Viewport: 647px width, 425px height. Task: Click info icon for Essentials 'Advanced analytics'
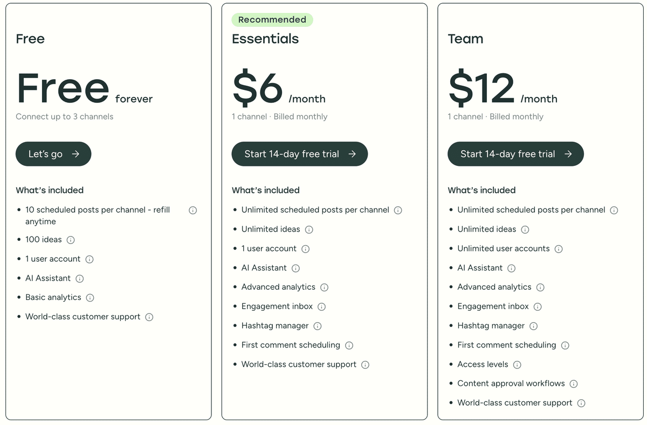[x=324, y=287]
